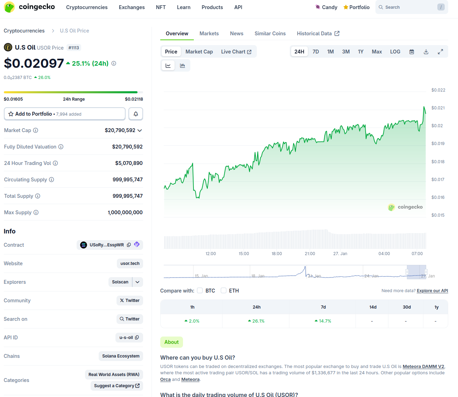Click Suggest a Category button
Image resolution: width=458 pixels, height=397 pixels.
pyautogui.click(x=117, y=386)
